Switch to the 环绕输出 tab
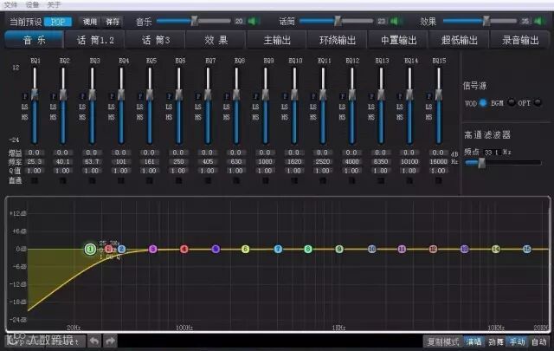Image resolution: width=554 pixels, height=351 pixels. tap(338, 40)
